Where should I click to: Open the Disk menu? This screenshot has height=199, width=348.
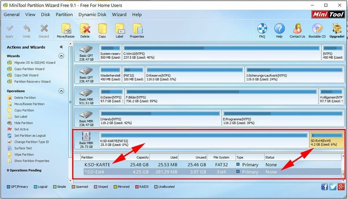tap(46, 15)
